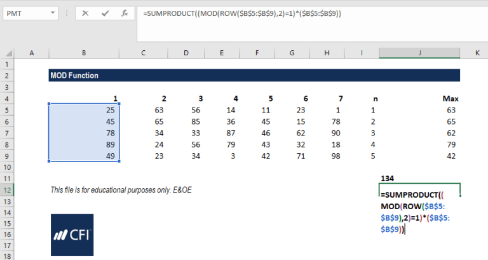Click the in-cell SUMPRODUCT formula being edited
Image resolution: width=488 pixels, height=260 pixels.
point(415,212)
